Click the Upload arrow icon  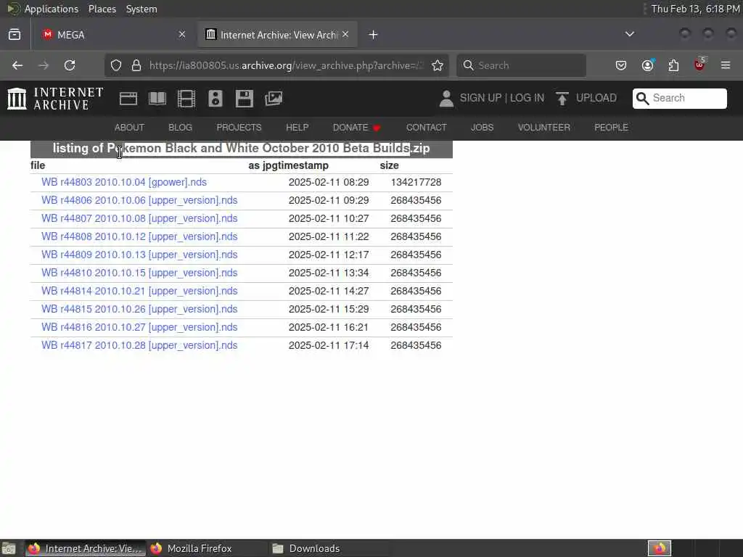562,99
